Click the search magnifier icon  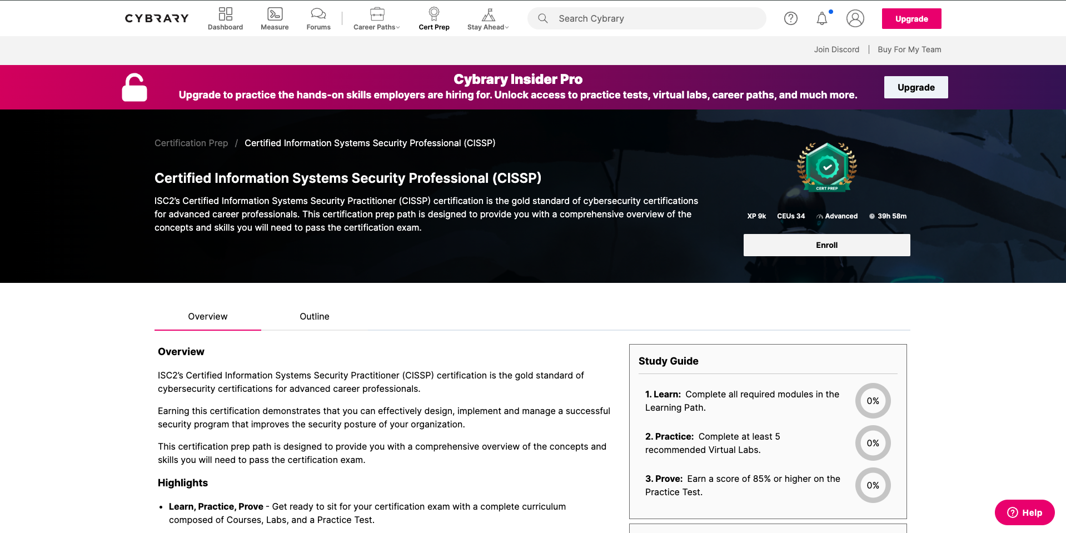543,18
